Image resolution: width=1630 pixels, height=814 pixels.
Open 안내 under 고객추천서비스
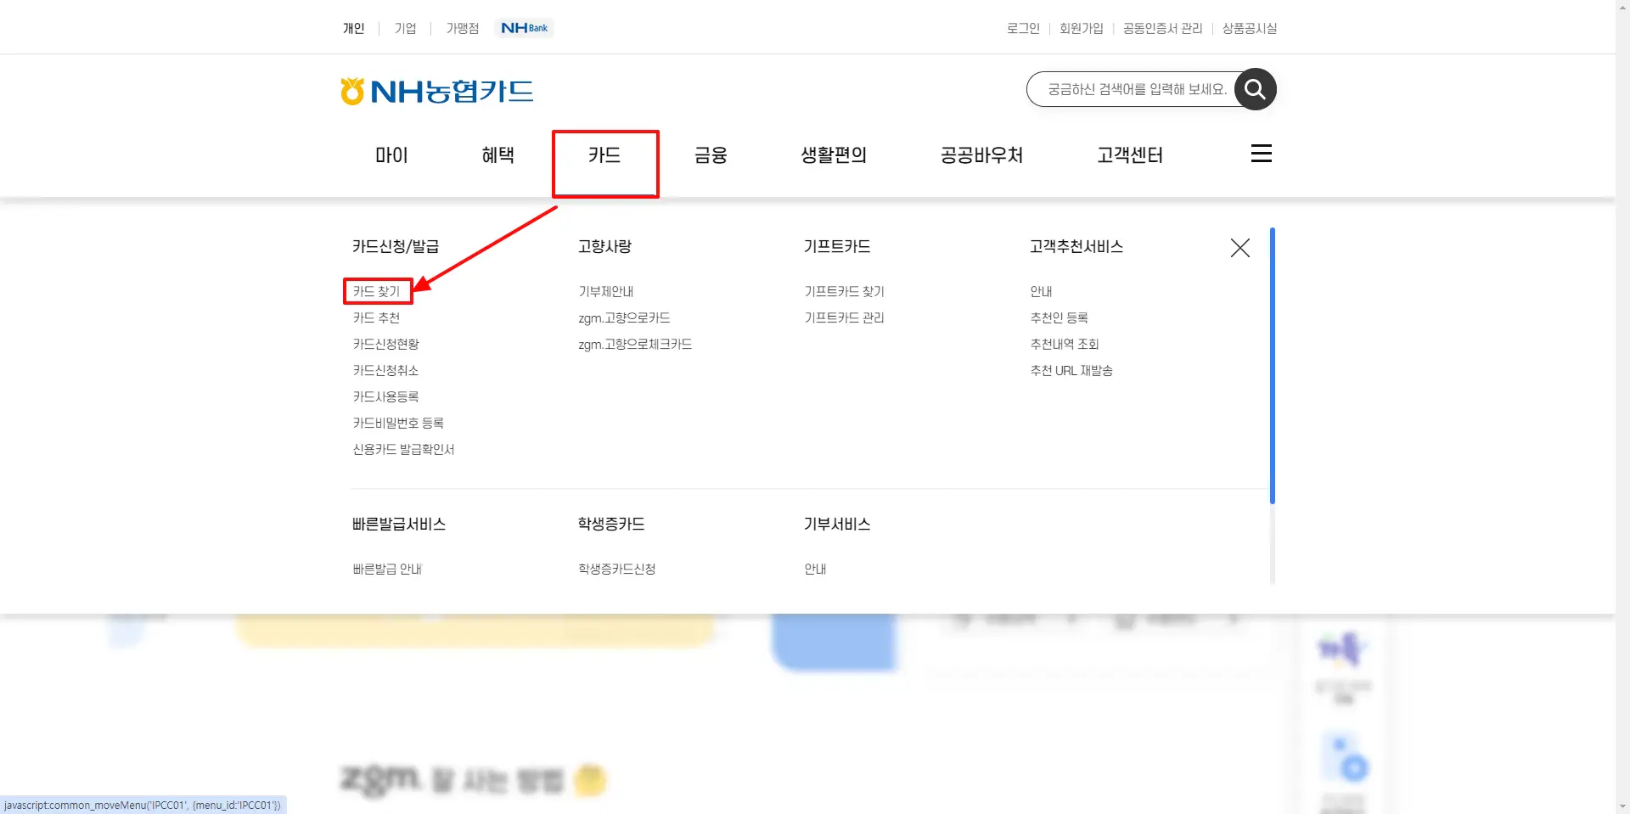coord(1041,291)
